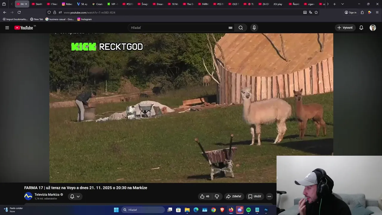Dislike the video with thumbs down
Viewport: 382px width, 215px height.
click(x=217, y=196)
